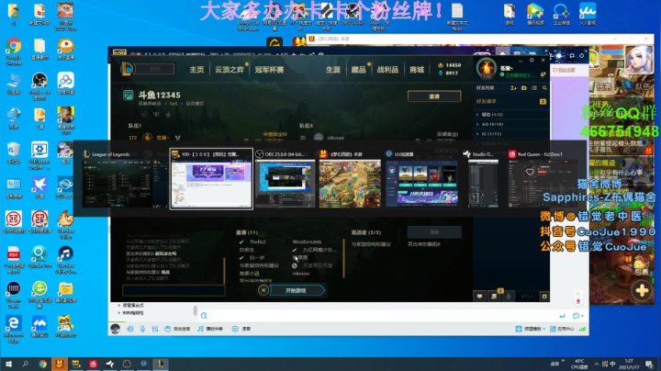The image size is (661, 371).
Task: Click the plus button in 梦幻西游 game
Action: [642, 290]
